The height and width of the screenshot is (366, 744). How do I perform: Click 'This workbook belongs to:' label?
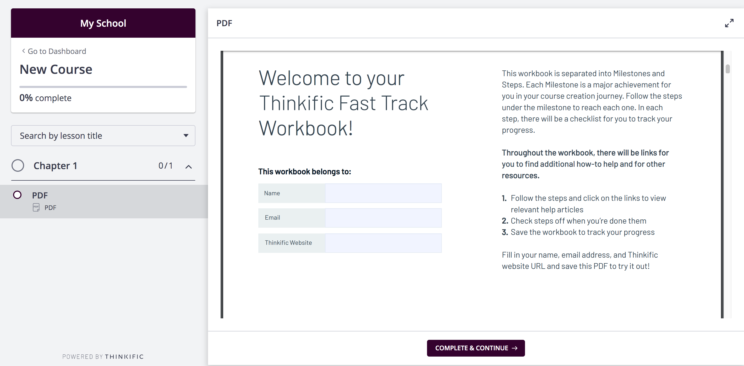pyautogui.click(x=304, y=171)
